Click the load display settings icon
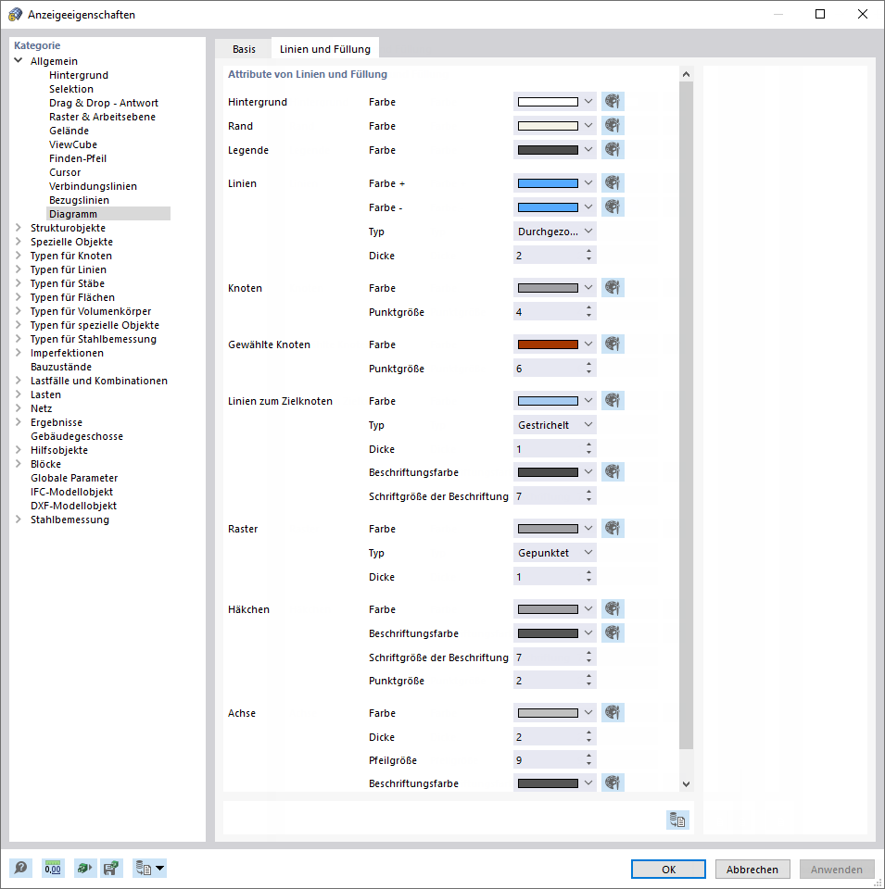The height and width of the screenshot is (889, 885). [x=85, y=868]
